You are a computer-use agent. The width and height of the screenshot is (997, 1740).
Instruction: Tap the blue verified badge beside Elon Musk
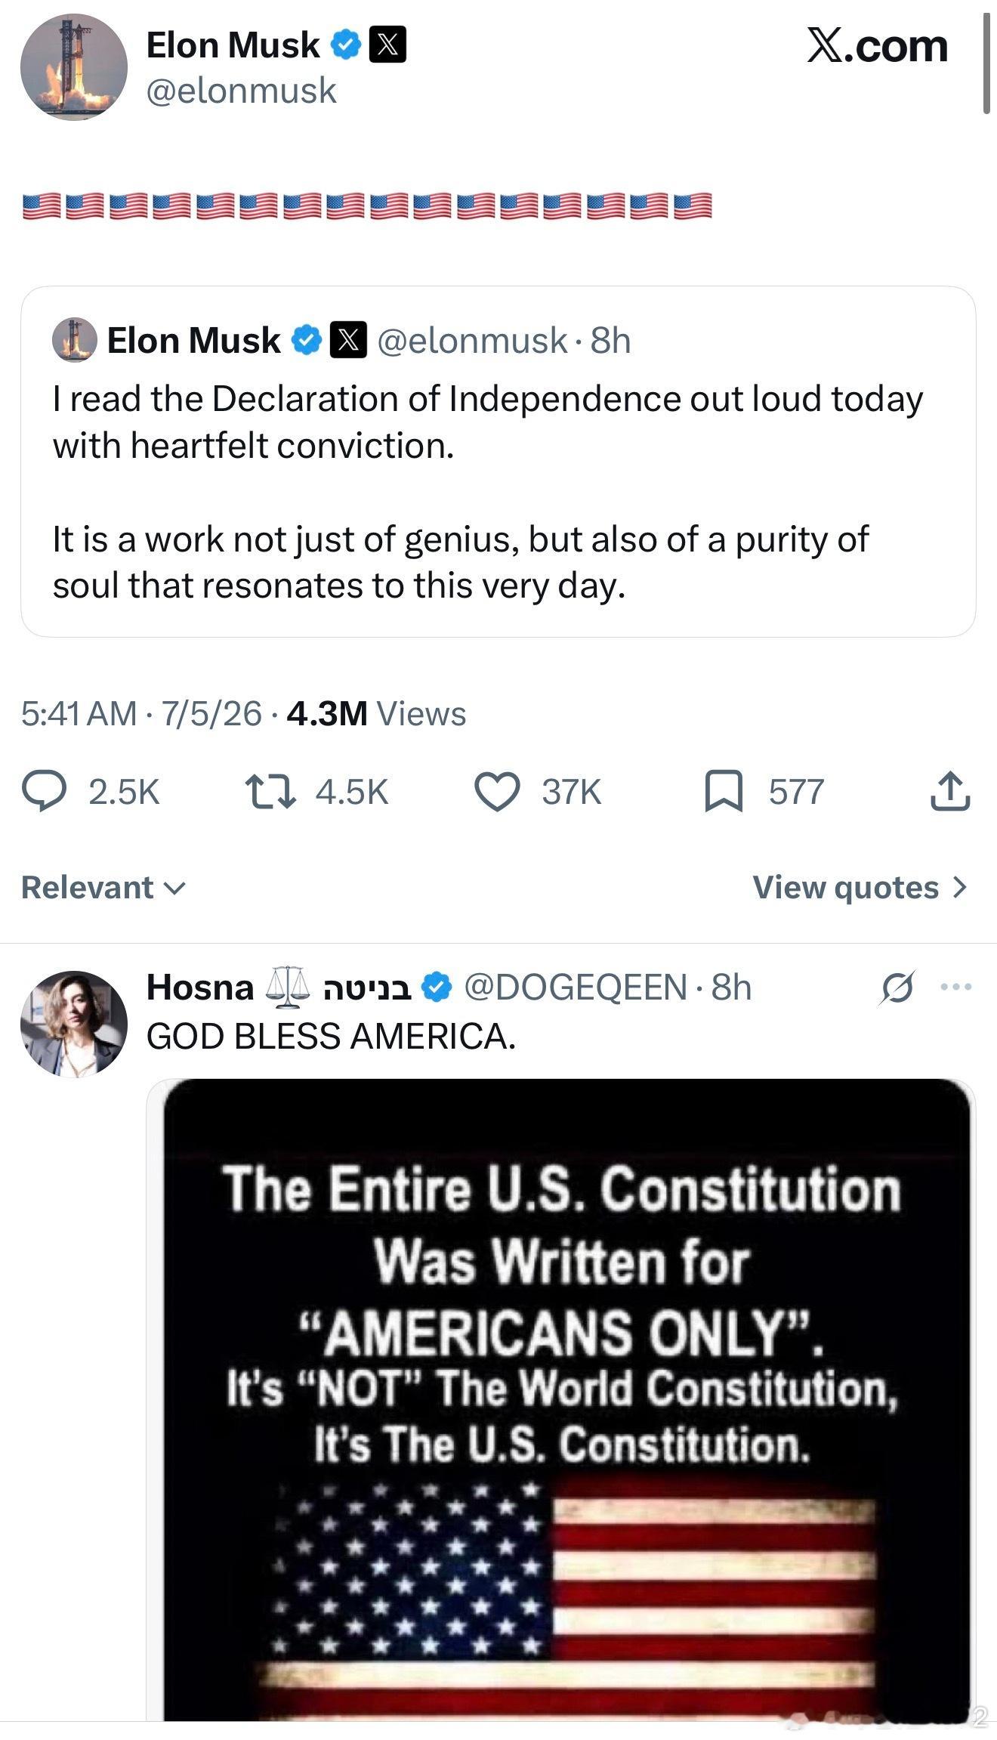[x=346, y=45]
